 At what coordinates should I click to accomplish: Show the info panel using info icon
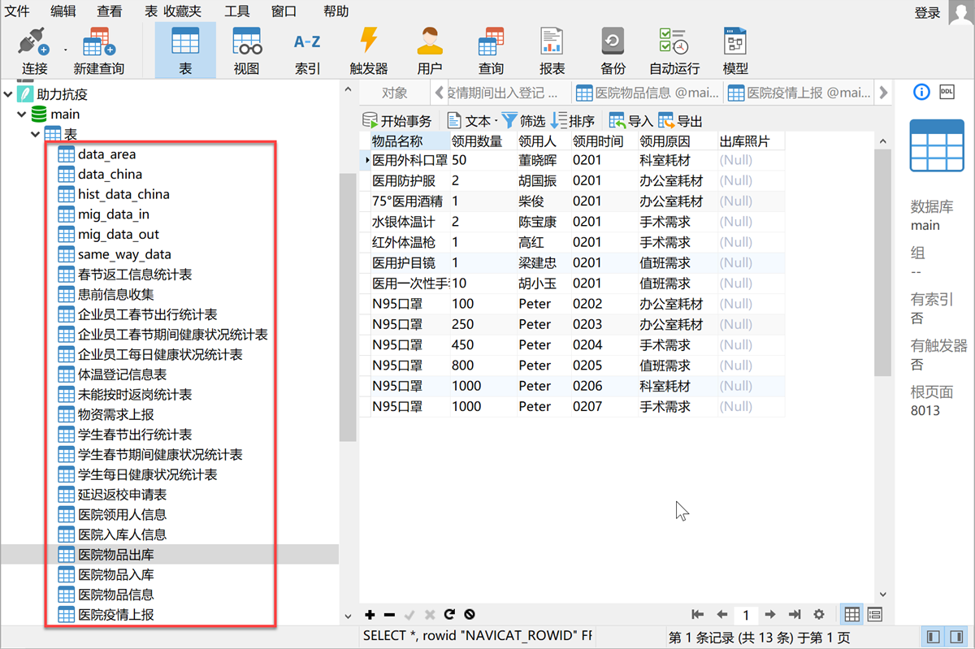921,92
